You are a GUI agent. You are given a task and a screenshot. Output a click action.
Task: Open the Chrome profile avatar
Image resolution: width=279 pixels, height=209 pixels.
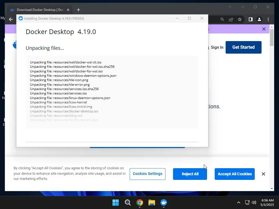pyautogui.click(x=259, y=19)
